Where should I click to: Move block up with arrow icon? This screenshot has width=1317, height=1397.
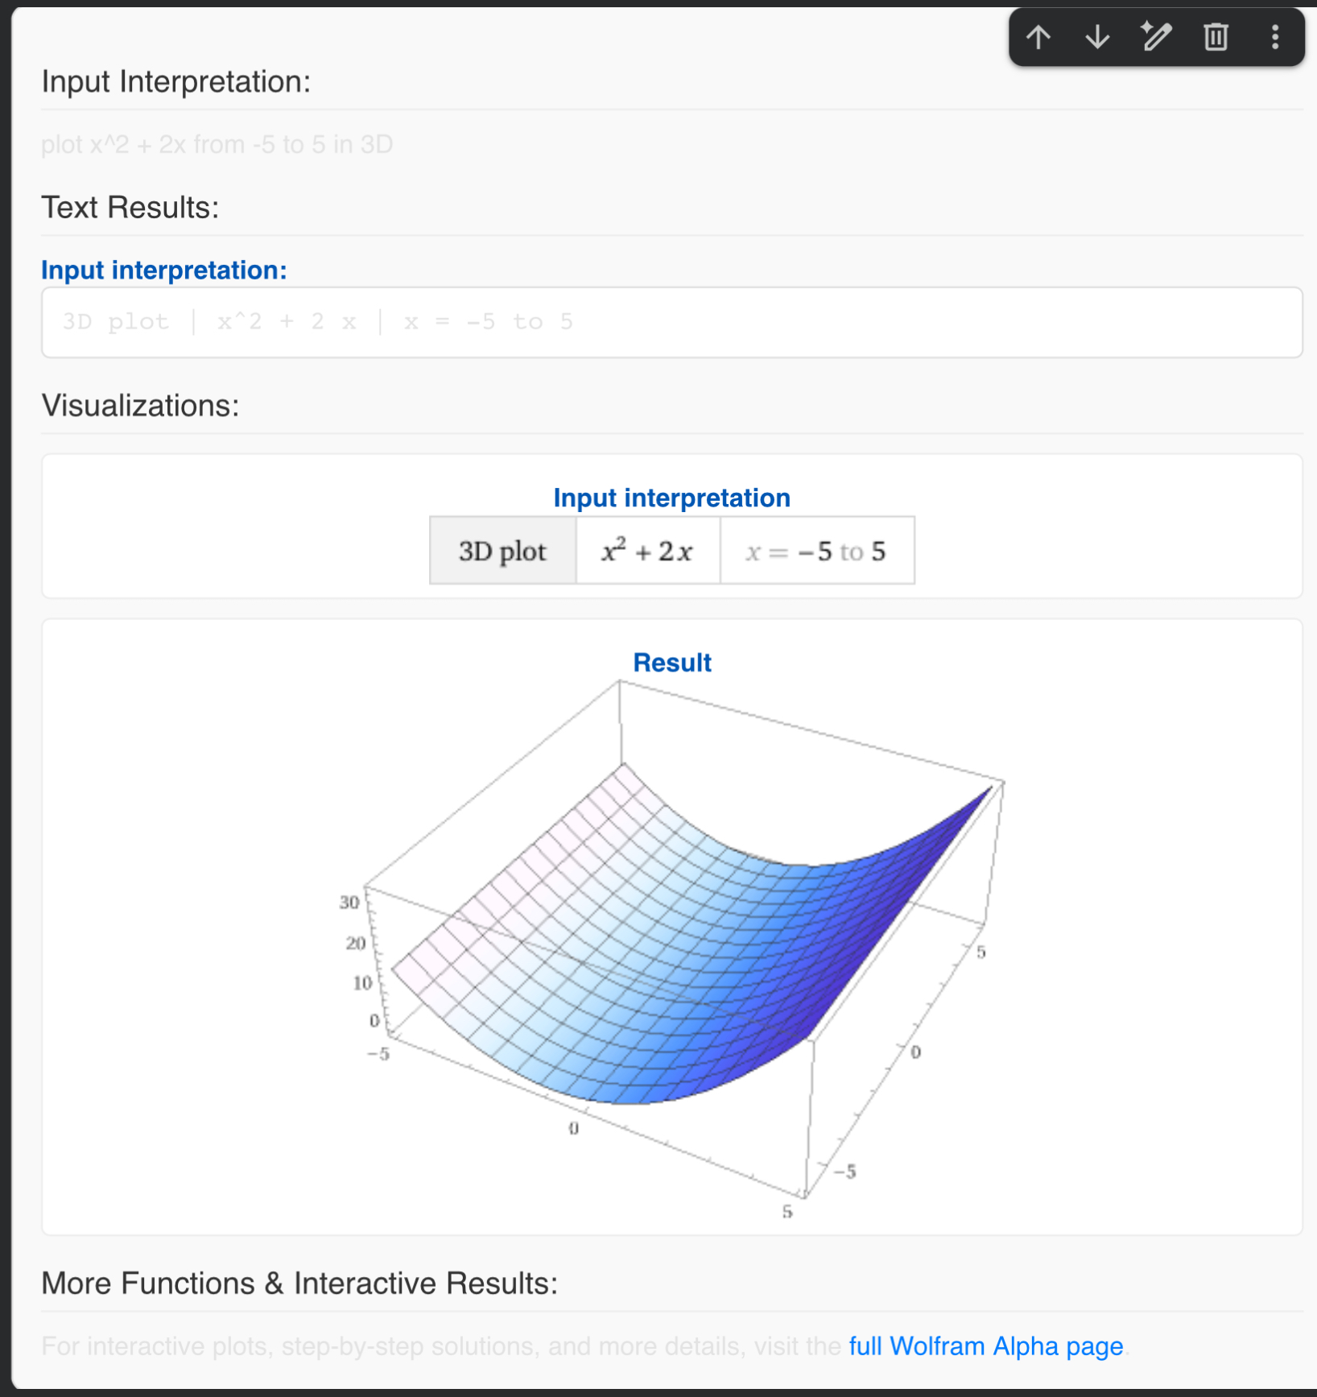coord(1038,37)
